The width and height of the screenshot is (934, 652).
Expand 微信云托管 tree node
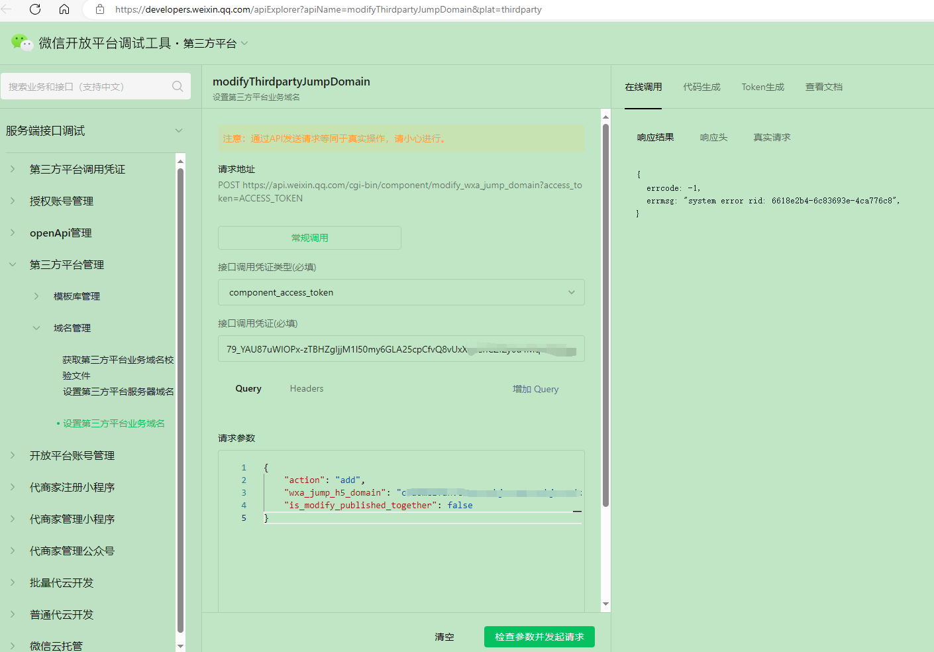point(13,645)
